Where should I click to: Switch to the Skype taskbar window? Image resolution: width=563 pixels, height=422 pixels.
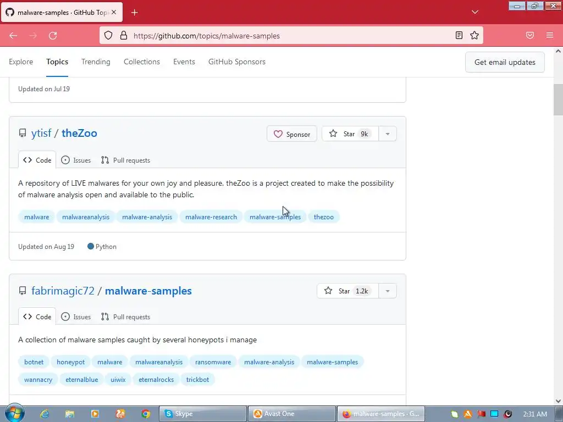[x=203, y=414]
